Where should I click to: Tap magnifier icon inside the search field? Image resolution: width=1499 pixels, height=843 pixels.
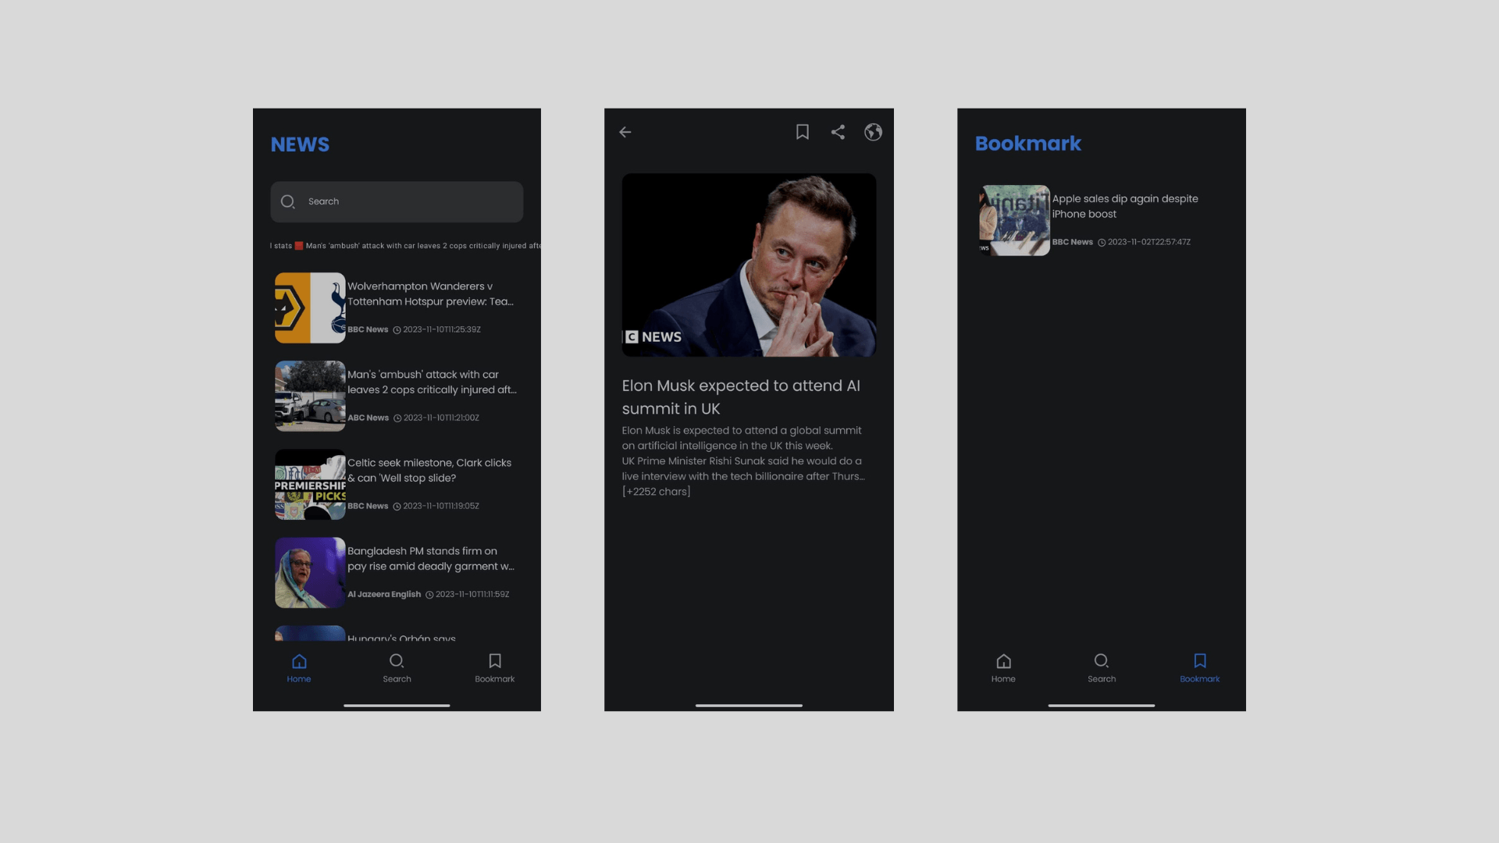287,201
